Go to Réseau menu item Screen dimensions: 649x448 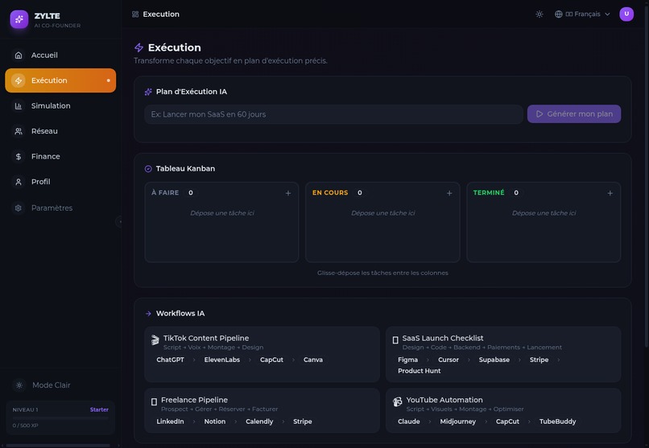tap(60, 131)
